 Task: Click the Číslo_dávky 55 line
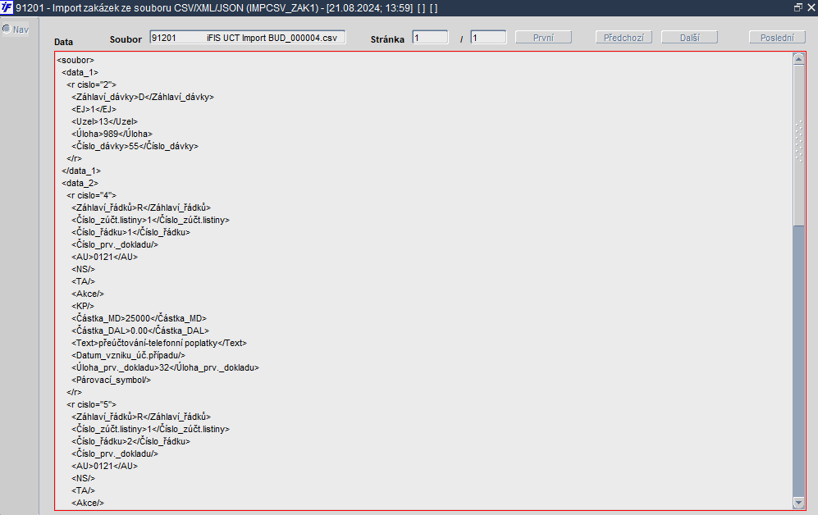click(135, 146)
